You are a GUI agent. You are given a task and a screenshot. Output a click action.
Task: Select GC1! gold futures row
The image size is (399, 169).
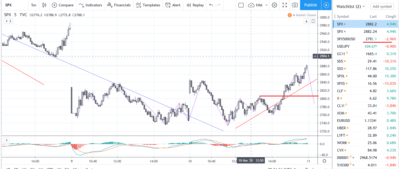(x=366, y=54)
